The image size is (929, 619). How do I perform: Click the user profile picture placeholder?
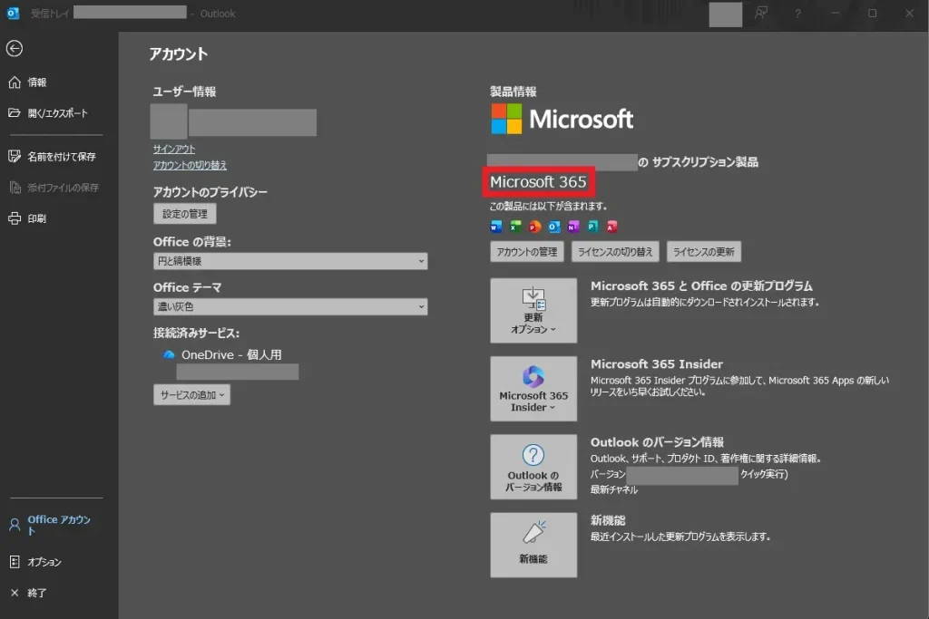point(169,121)
